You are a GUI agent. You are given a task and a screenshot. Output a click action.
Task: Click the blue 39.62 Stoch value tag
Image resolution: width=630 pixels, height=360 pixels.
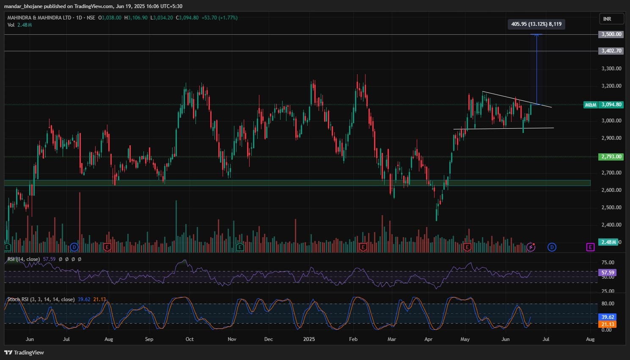click(x=607, y=317)
